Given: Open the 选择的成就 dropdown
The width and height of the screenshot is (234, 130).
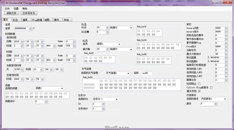Looking at the screenshot, I should pos(62,88).
